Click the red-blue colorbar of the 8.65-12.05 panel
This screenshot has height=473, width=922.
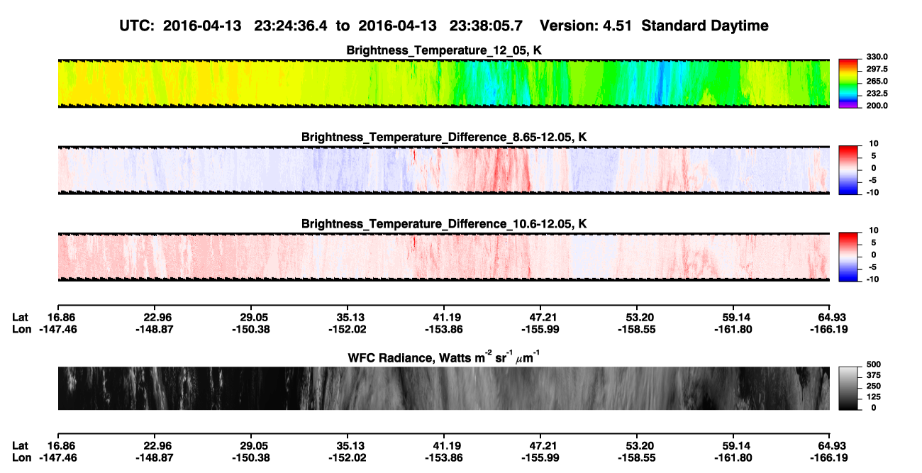(848, 170)
